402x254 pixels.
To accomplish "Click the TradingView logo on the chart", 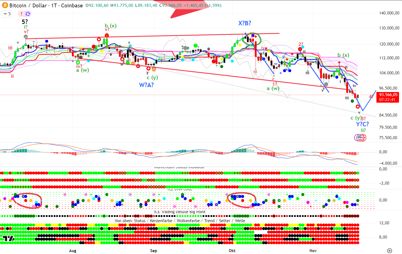I will [x=8, y=239].
